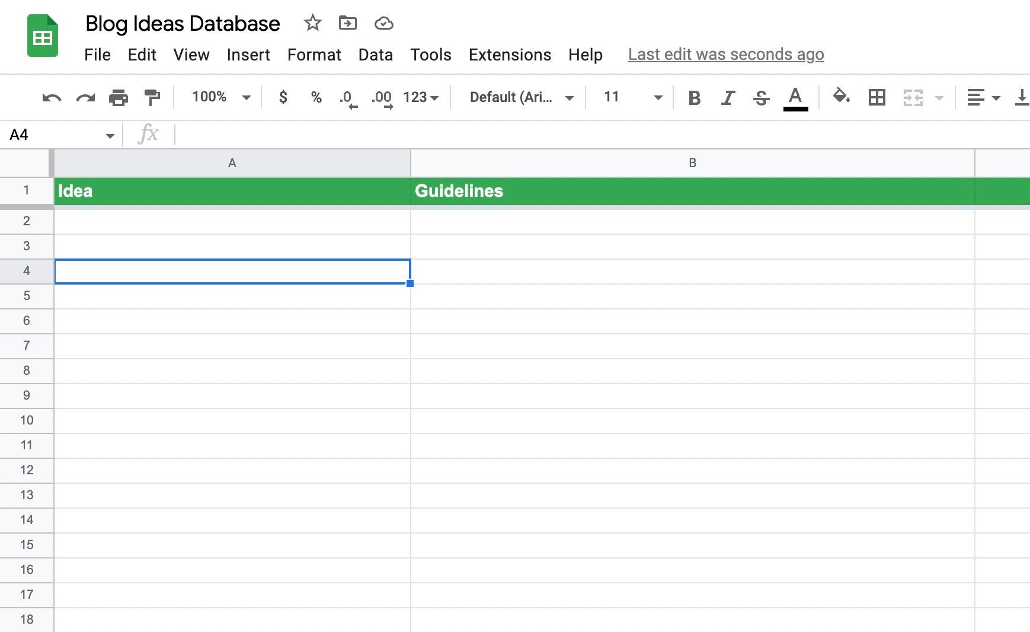Click the Guidelines header cell
Screen dimensions: 1030x632
[692, 191]
